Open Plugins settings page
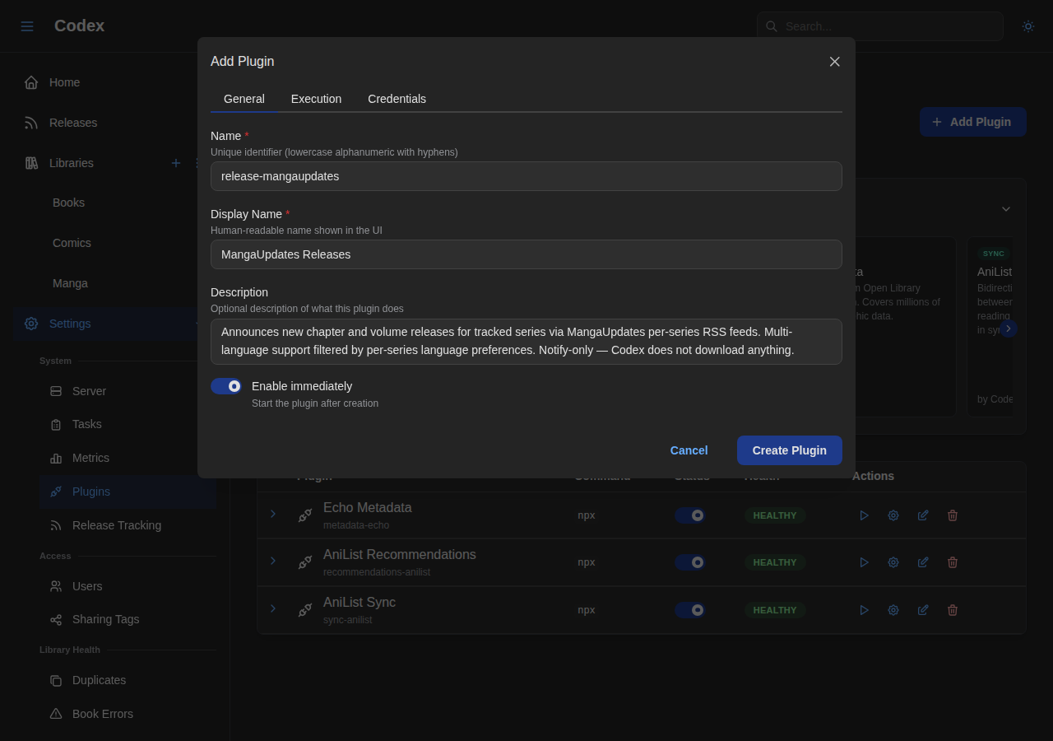This screenshot has width=1053, height=741. [128, 492]
